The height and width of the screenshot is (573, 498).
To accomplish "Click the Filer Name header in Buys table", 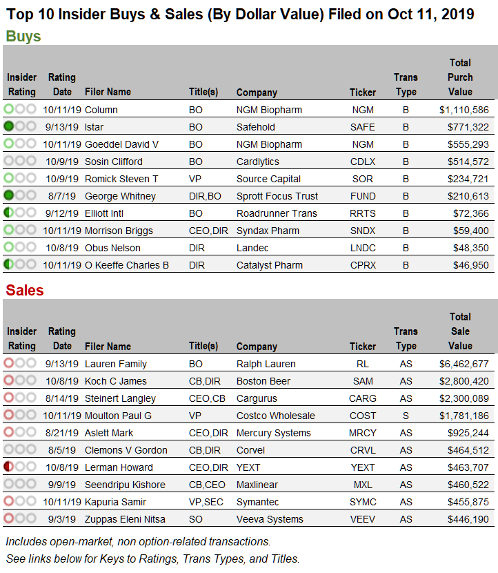I will pyautogui.click(x=108, y=92).
